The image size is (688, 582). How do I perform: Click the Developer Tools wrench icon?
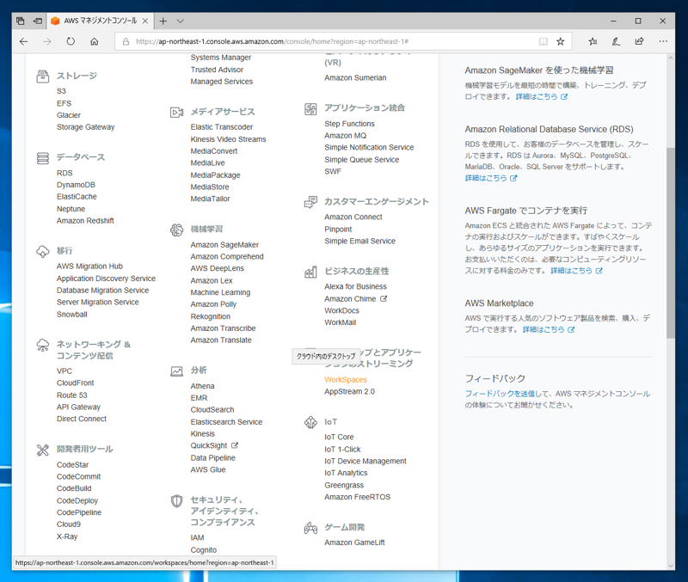[x=42, y=450]
